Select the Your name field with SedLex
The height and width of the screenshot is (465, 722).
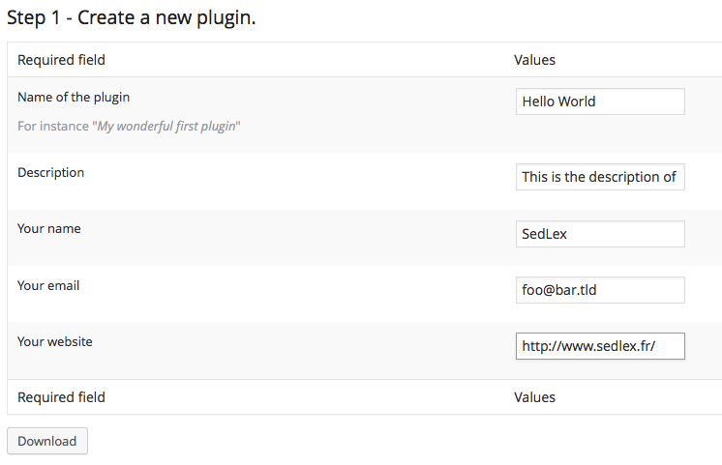(x=600, y=234)
